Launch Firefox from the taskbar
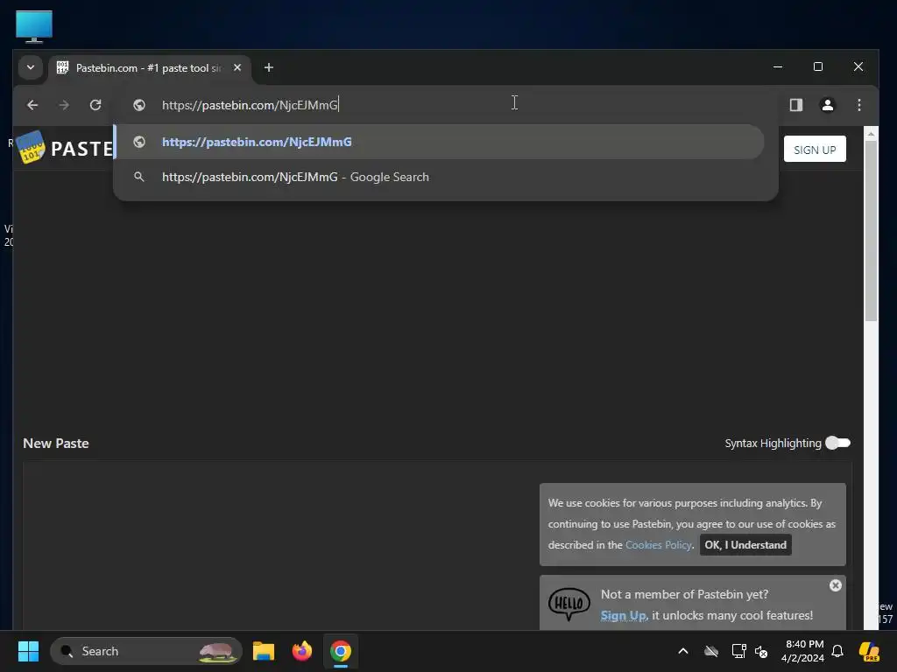The height and width of the screenshot is (672, 897). [301, 651]
